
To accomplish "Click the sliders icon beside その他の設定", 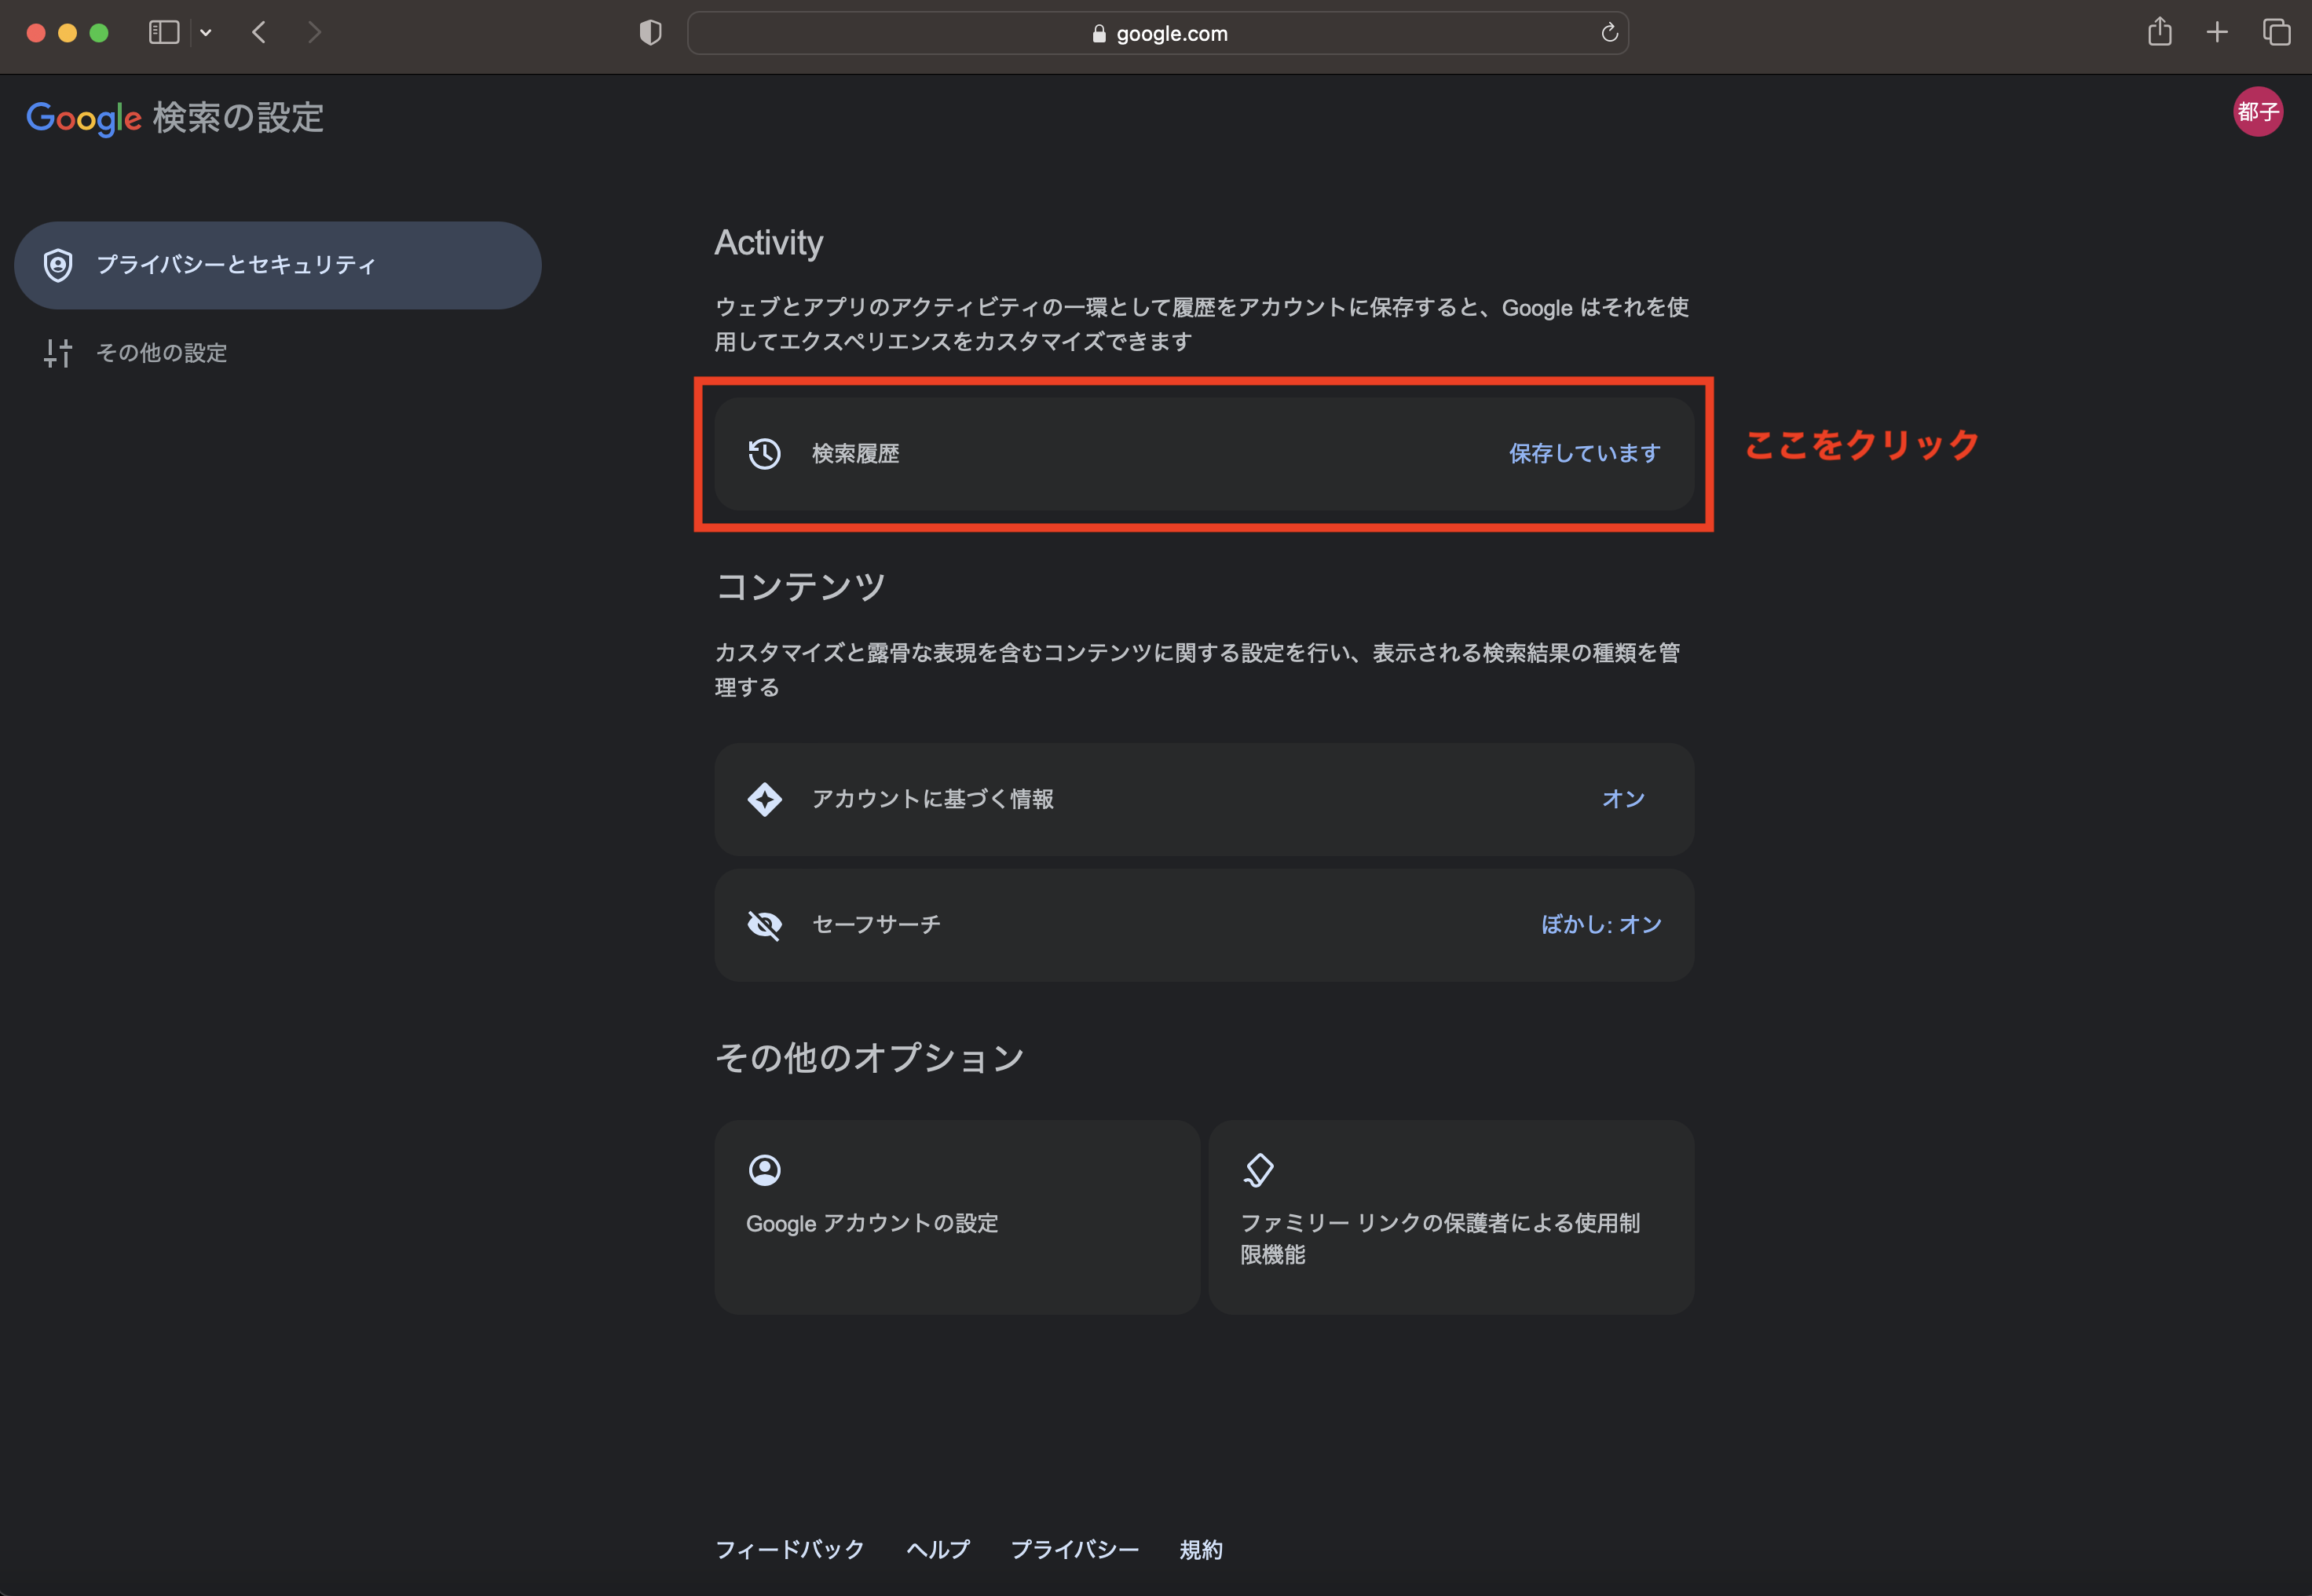I will (58, 353).
